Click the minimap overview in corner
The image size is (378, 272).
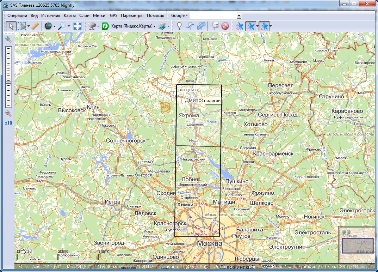coord(358,246)
